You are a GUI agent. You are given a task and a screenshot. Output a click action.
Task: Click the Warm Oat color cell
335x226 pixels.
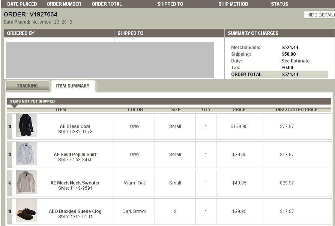(134, 183)
